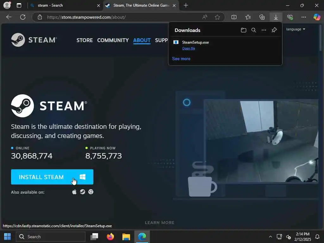324x243 pixels.
Task: Click the LEARN MORE link
Action: coord(159,222)
